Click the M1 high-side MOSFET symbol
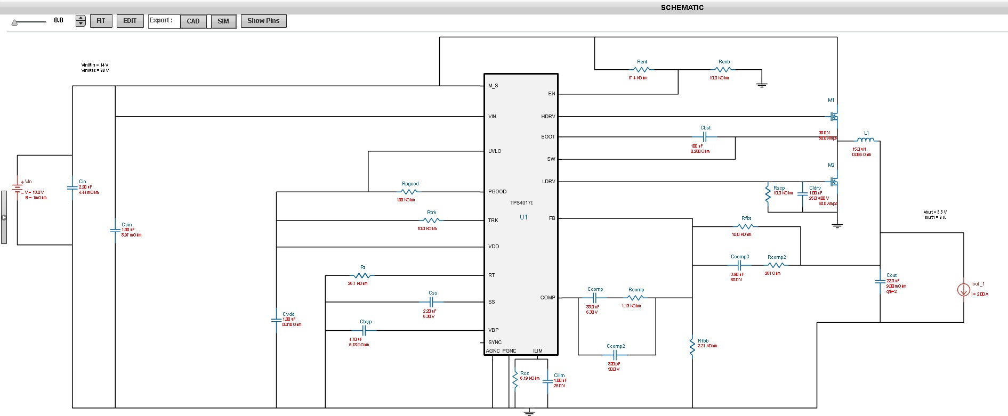 [834, 116]
